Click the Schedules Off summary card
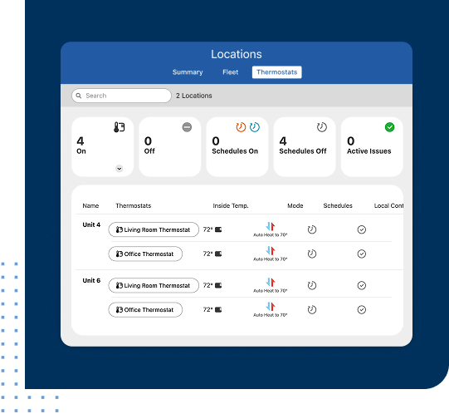This screenshot has width=449, height=414. 305,147
